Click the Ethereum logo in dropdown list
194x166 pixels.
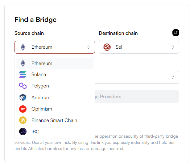point(23,63)
